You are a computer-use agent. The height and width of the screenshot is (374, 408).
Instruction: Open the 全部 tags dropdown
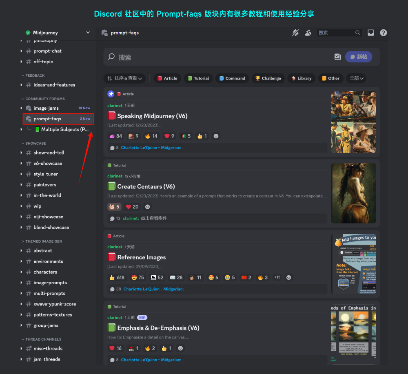pyautogui.click(x=356, y=78)
